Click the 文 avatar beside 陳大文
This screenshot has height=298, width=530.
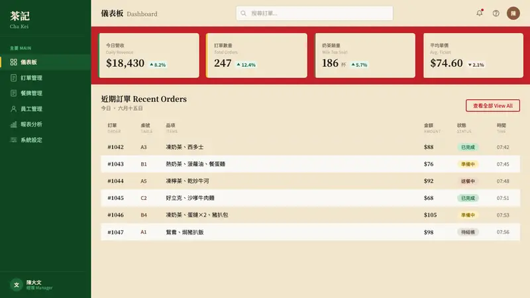coord(16,285)
